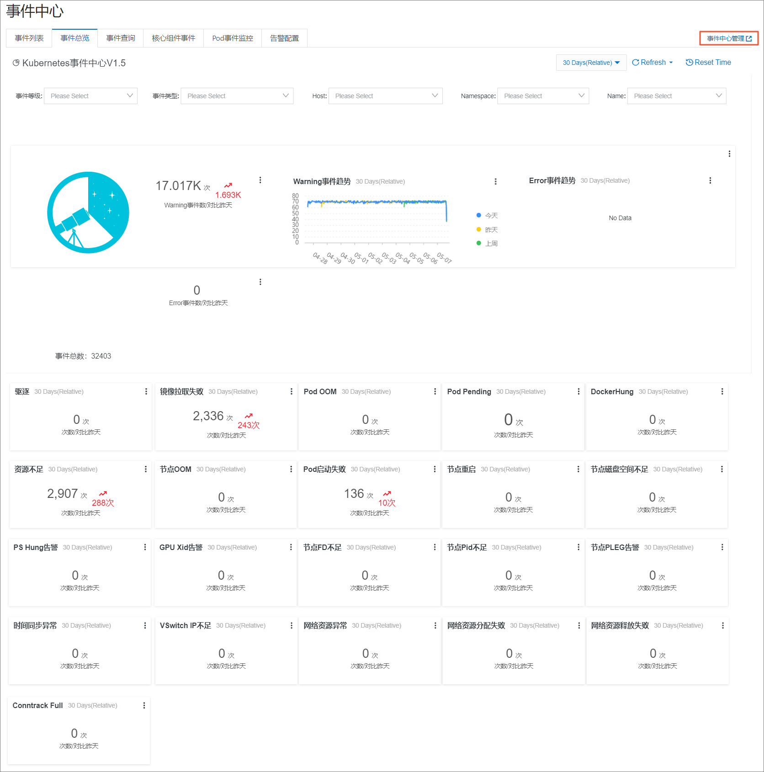
Task: Click the Refresh button
Action: 653,63
